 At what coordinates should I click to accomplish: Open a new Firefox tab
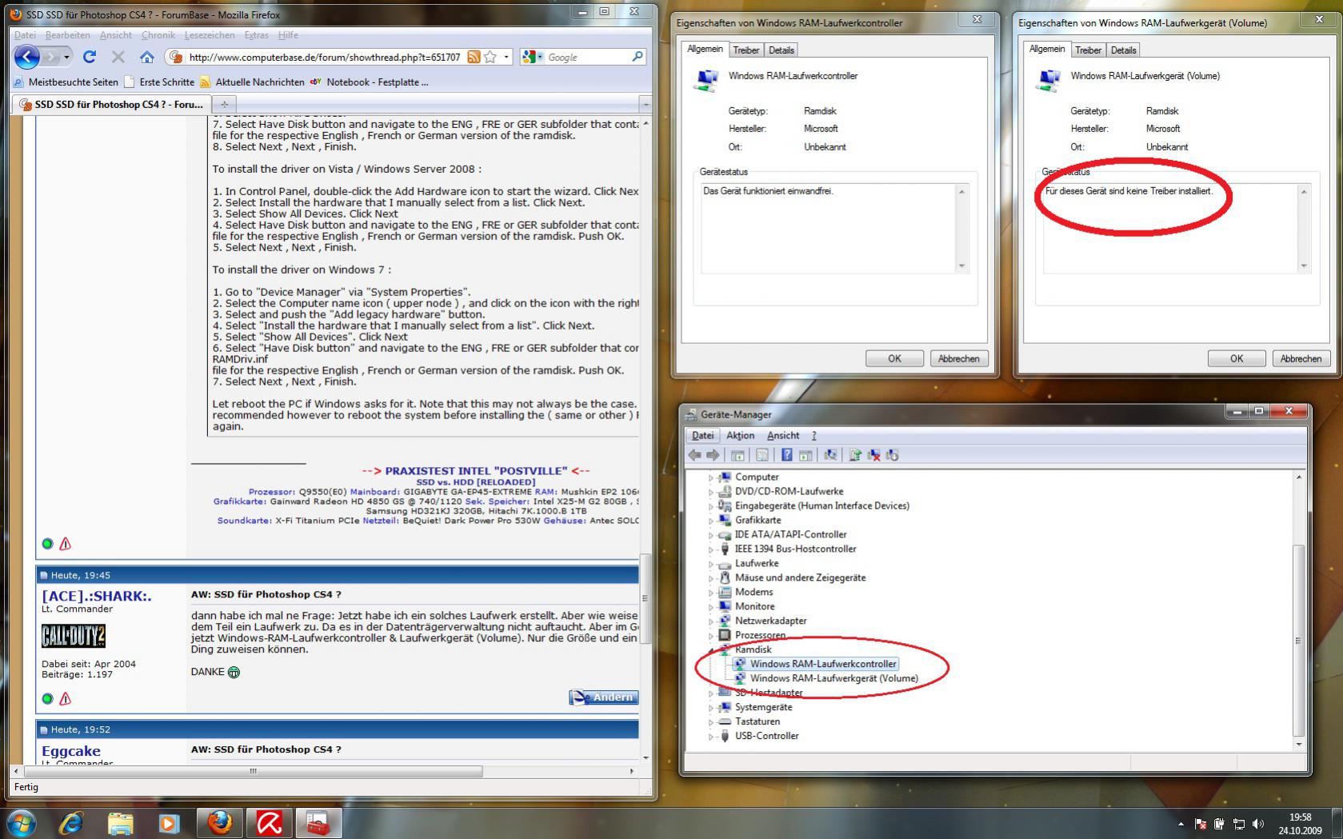coord(224,104)
